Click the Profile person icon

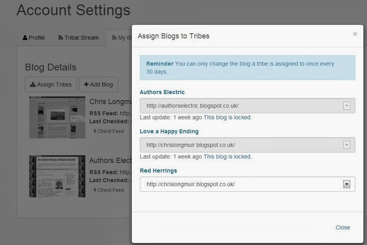(x=25, y=38)
